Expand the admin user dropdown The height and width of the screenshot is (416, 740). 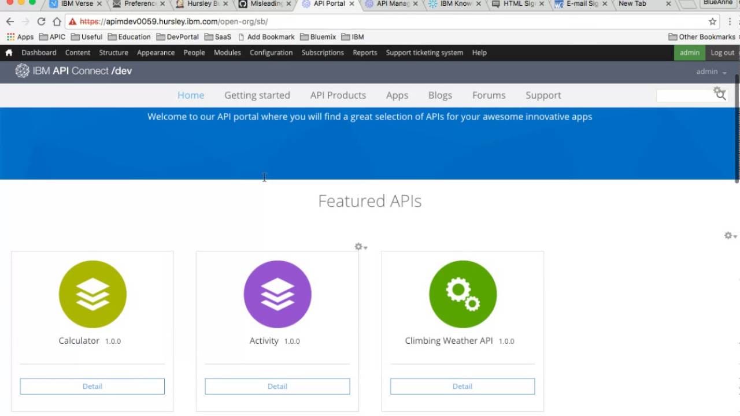pyautogui.click(x=712, y=72)
